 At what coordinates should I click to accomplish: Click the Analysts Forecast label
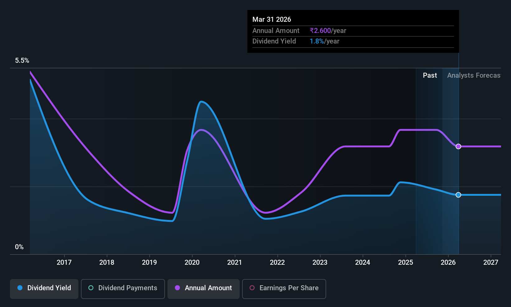(x=474, y=76)
